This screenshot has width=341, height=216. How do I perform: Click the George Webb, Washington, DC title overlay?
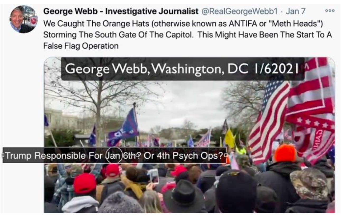pos(182,69)
